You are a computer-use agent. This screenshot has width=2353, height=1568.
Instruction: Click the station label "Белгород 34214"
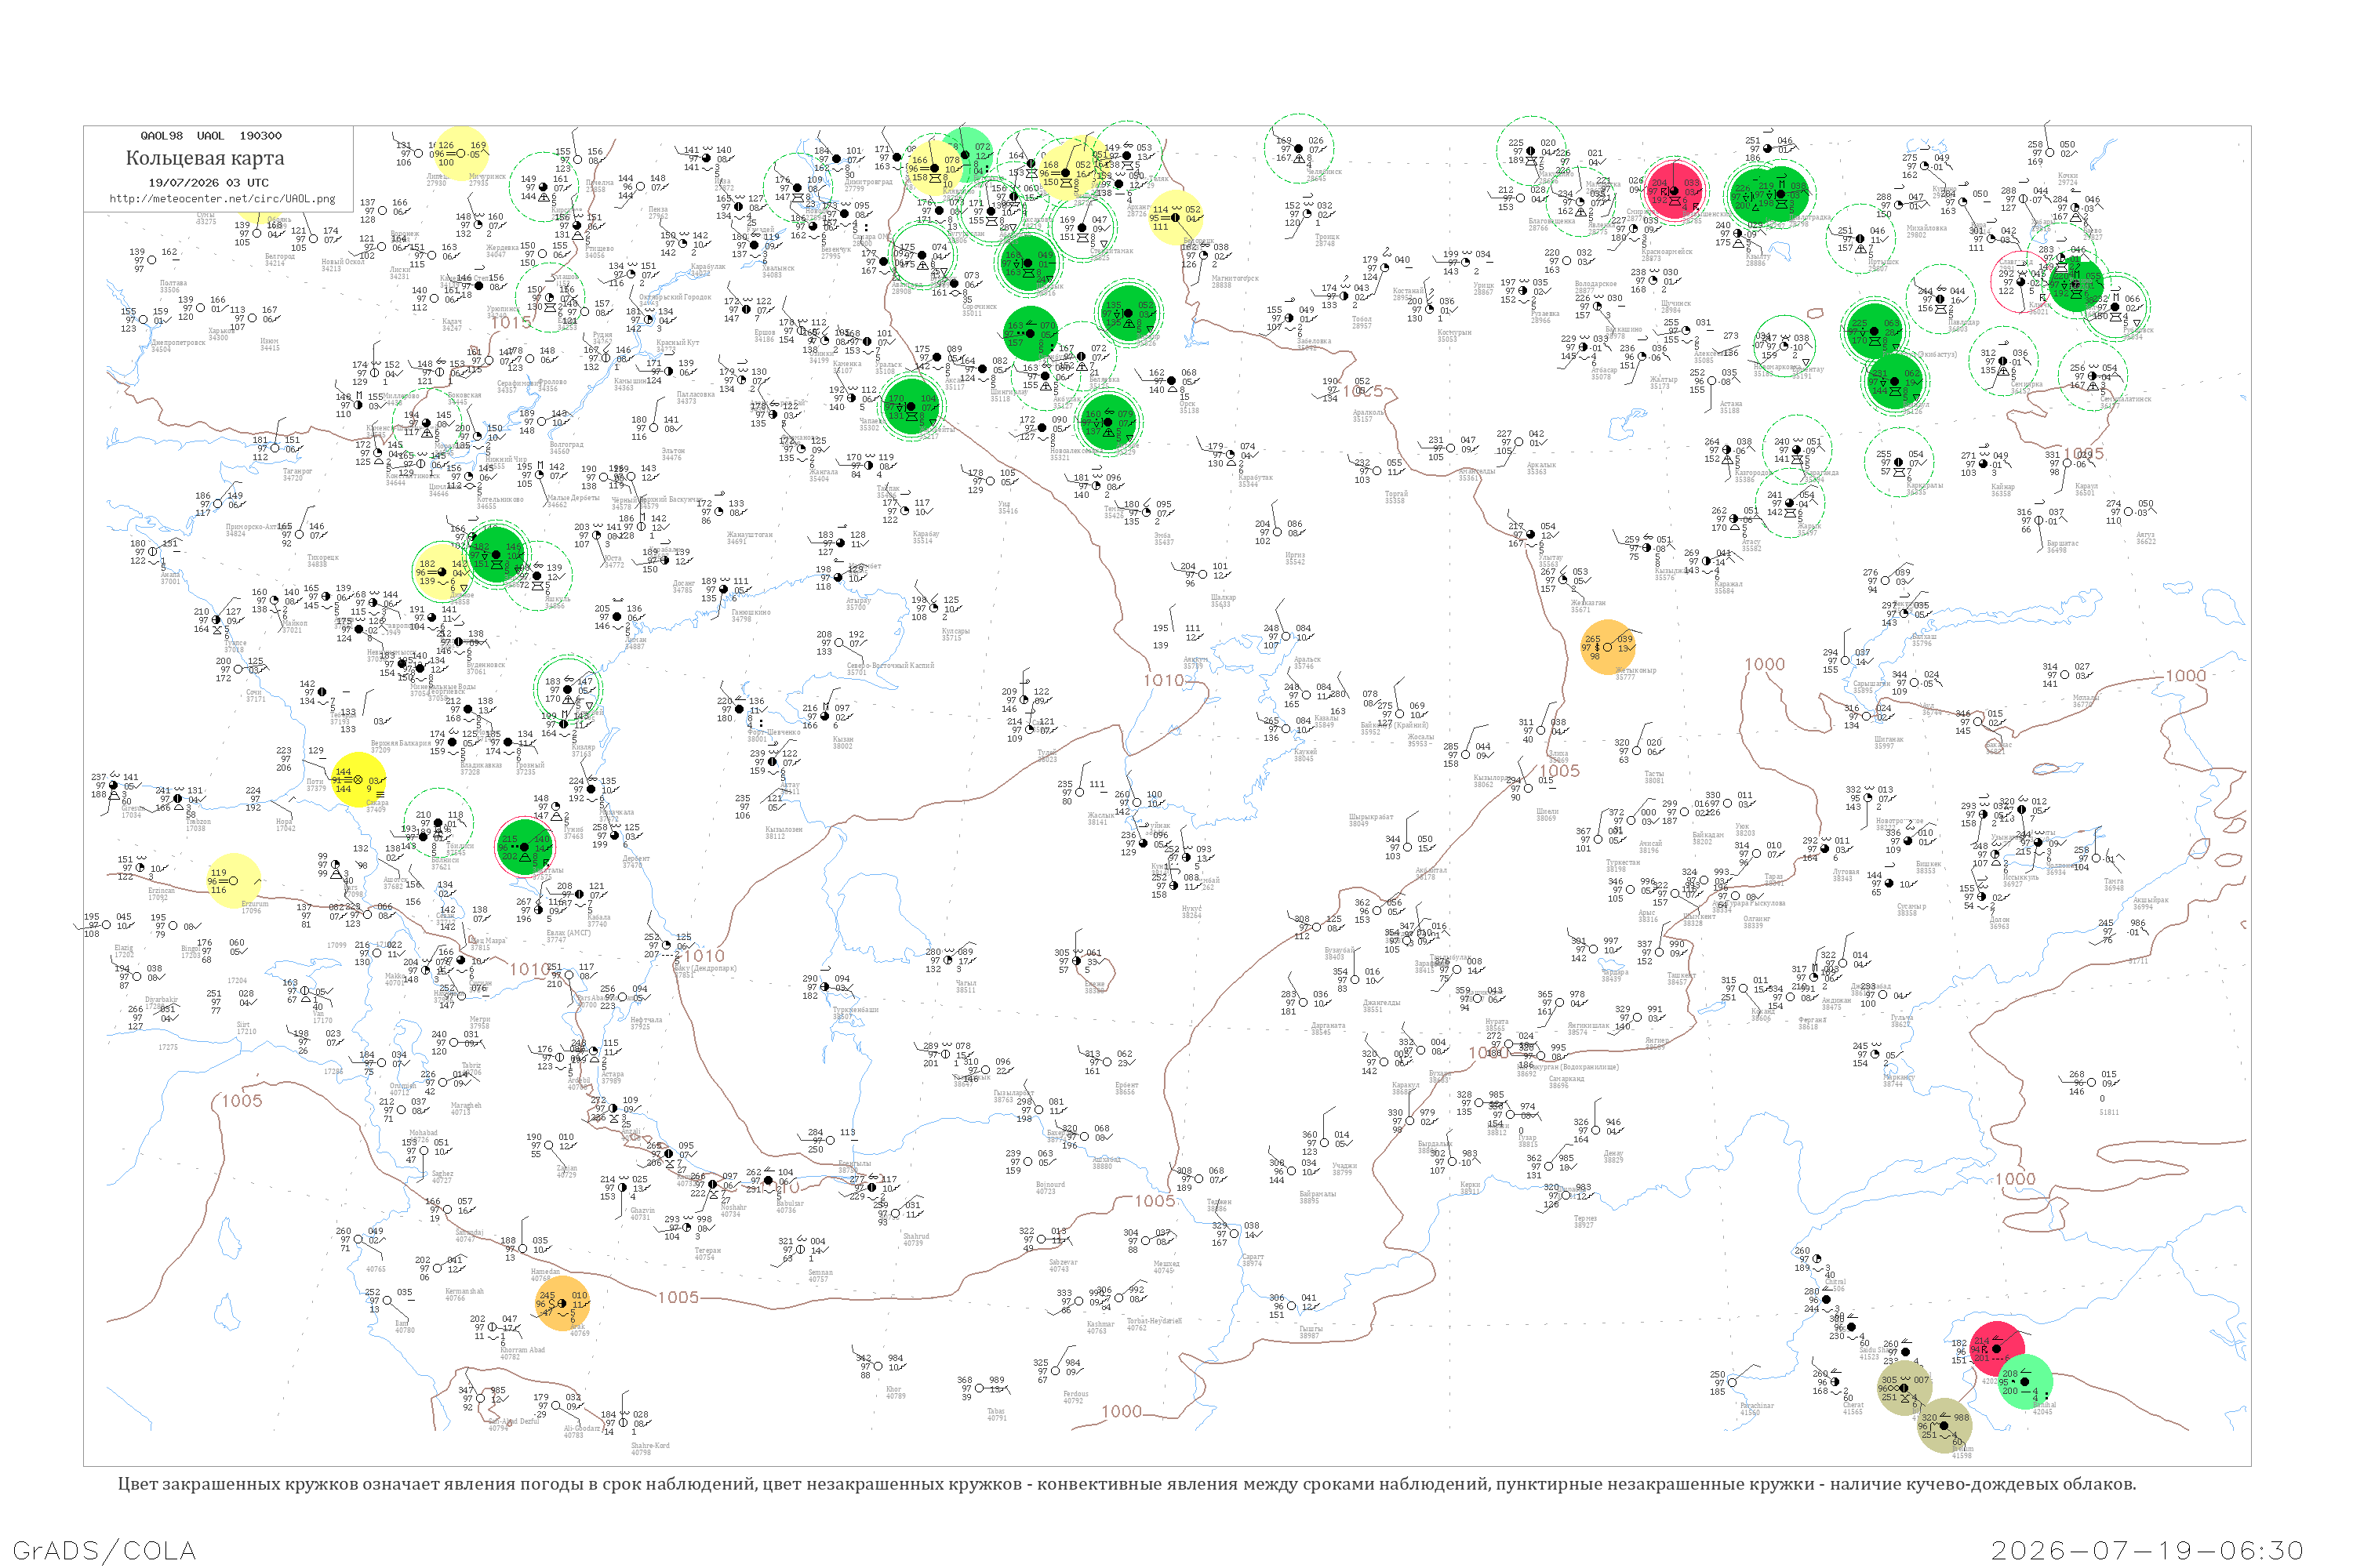tap(279, 260)
